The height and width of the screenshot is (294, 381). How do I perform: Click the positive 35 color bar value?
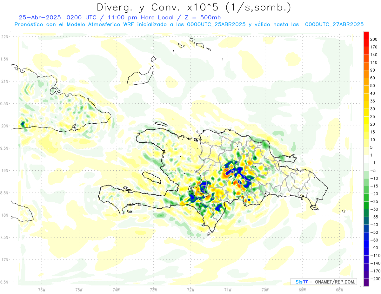(373, 101)
